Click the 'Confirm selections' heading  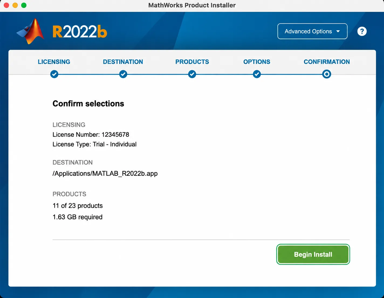point(88,104)
